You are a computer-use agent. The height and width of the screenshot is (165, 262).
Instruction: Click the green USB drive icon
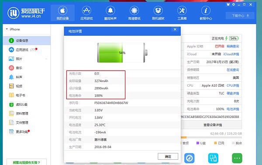pyautogui.click(x=11, y=104)
